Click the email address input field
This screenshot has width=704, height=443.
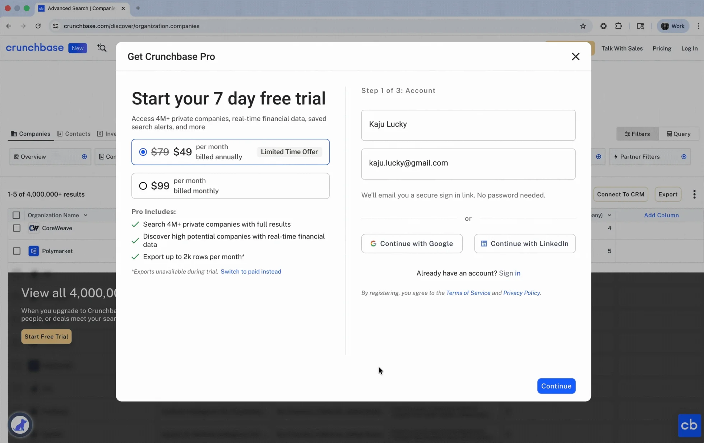tap(468, 164)
